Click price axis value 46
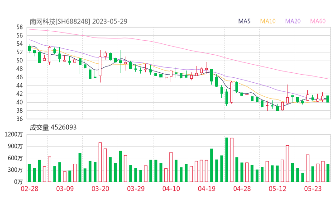 (x=19, y=77)
